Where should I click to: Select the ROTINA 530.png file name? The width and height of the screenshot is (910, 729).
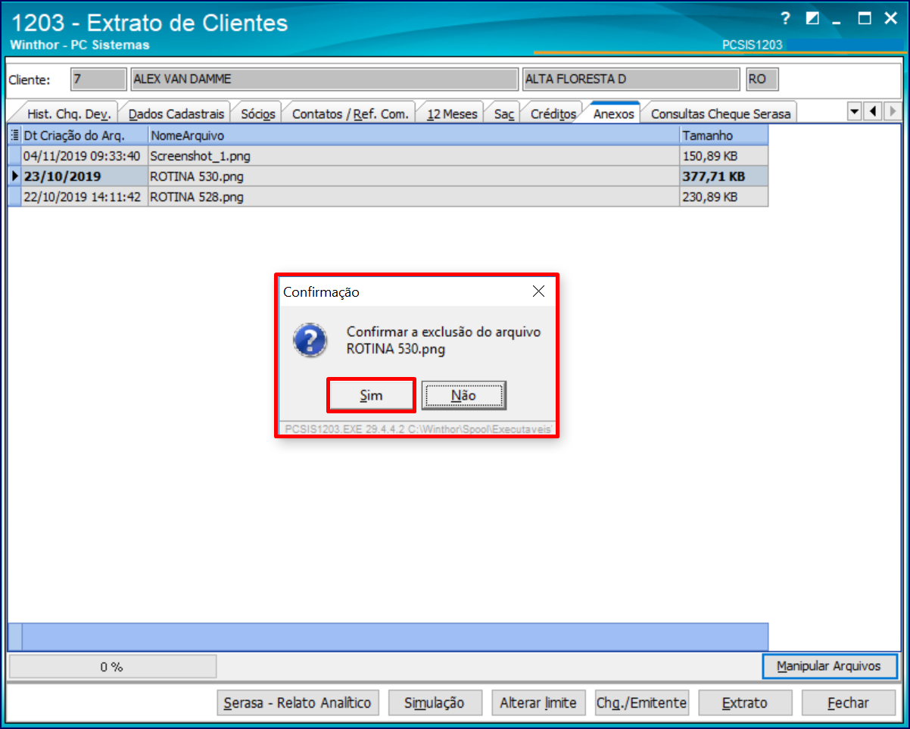[197, 176]
